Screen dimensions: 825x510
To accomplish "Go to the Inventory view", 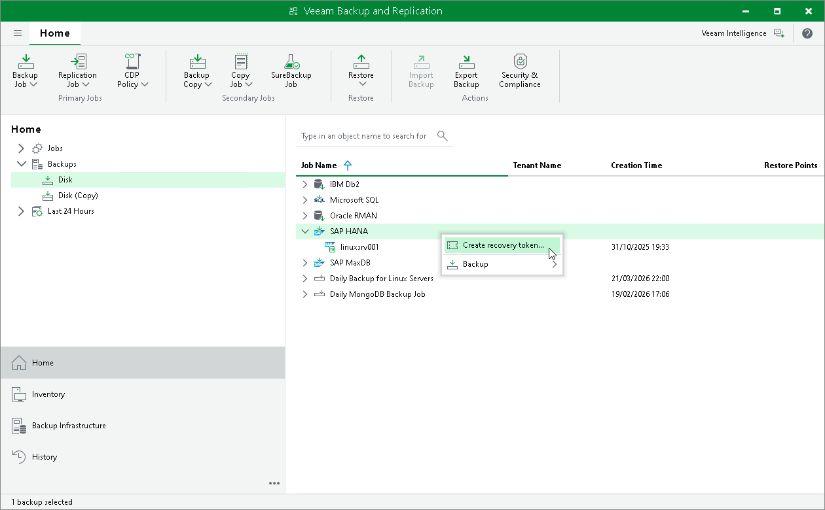I will (143, 394).
